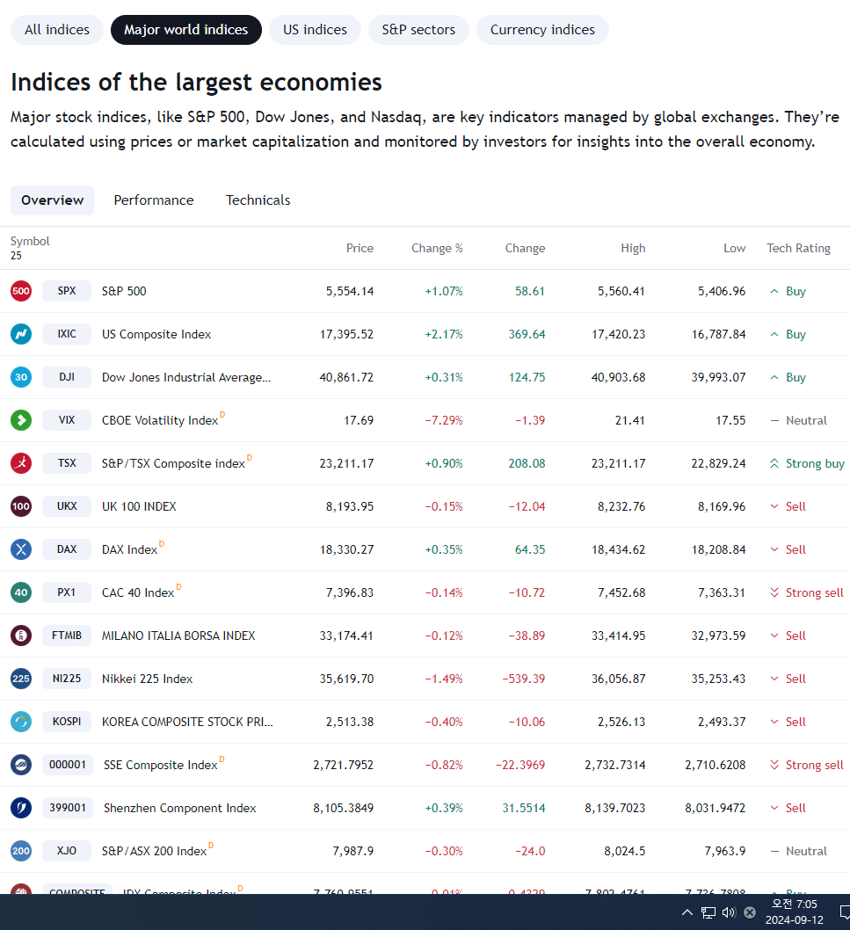Click the FTMIB logo icon
This screenshot has width=850, height=930.
[x=21, y=636]
